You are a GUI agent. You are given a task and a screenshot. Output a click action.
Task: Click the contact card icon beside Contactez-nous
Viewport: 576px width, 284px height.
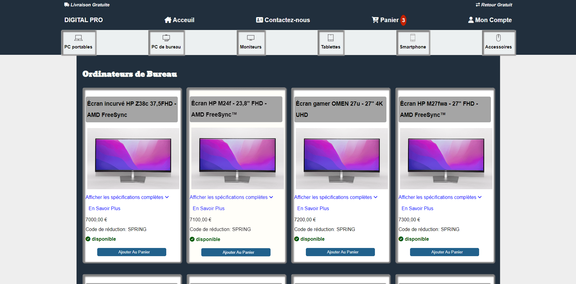(259, 20)
